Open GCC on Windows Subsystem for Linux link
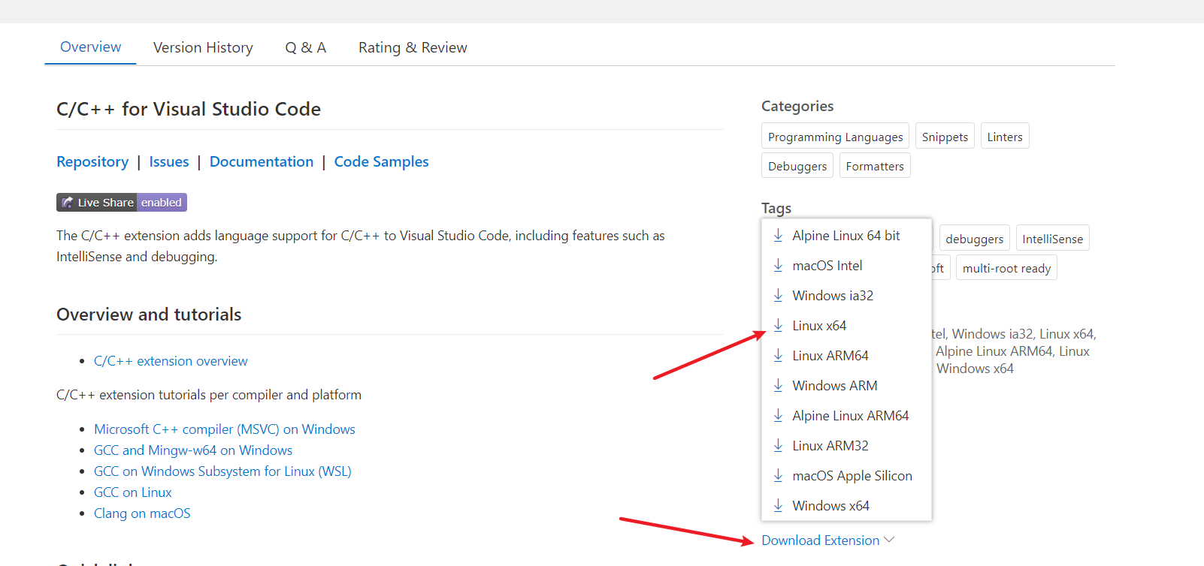The width and height of the screenshot is (1204, 566). coord(222,471)
